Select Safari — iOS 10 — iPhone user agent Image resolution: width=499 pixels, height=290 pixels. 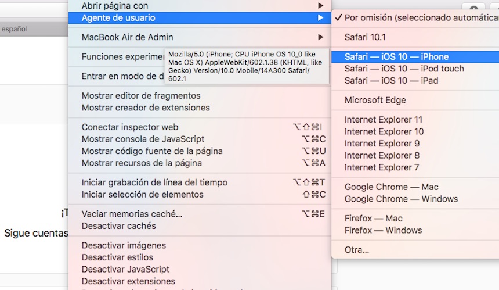396,57
